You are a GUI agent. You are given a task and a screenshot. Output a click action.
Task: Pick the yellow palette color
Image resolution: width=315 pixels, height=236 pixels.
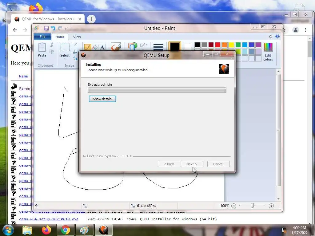click(x=231, y=45)
